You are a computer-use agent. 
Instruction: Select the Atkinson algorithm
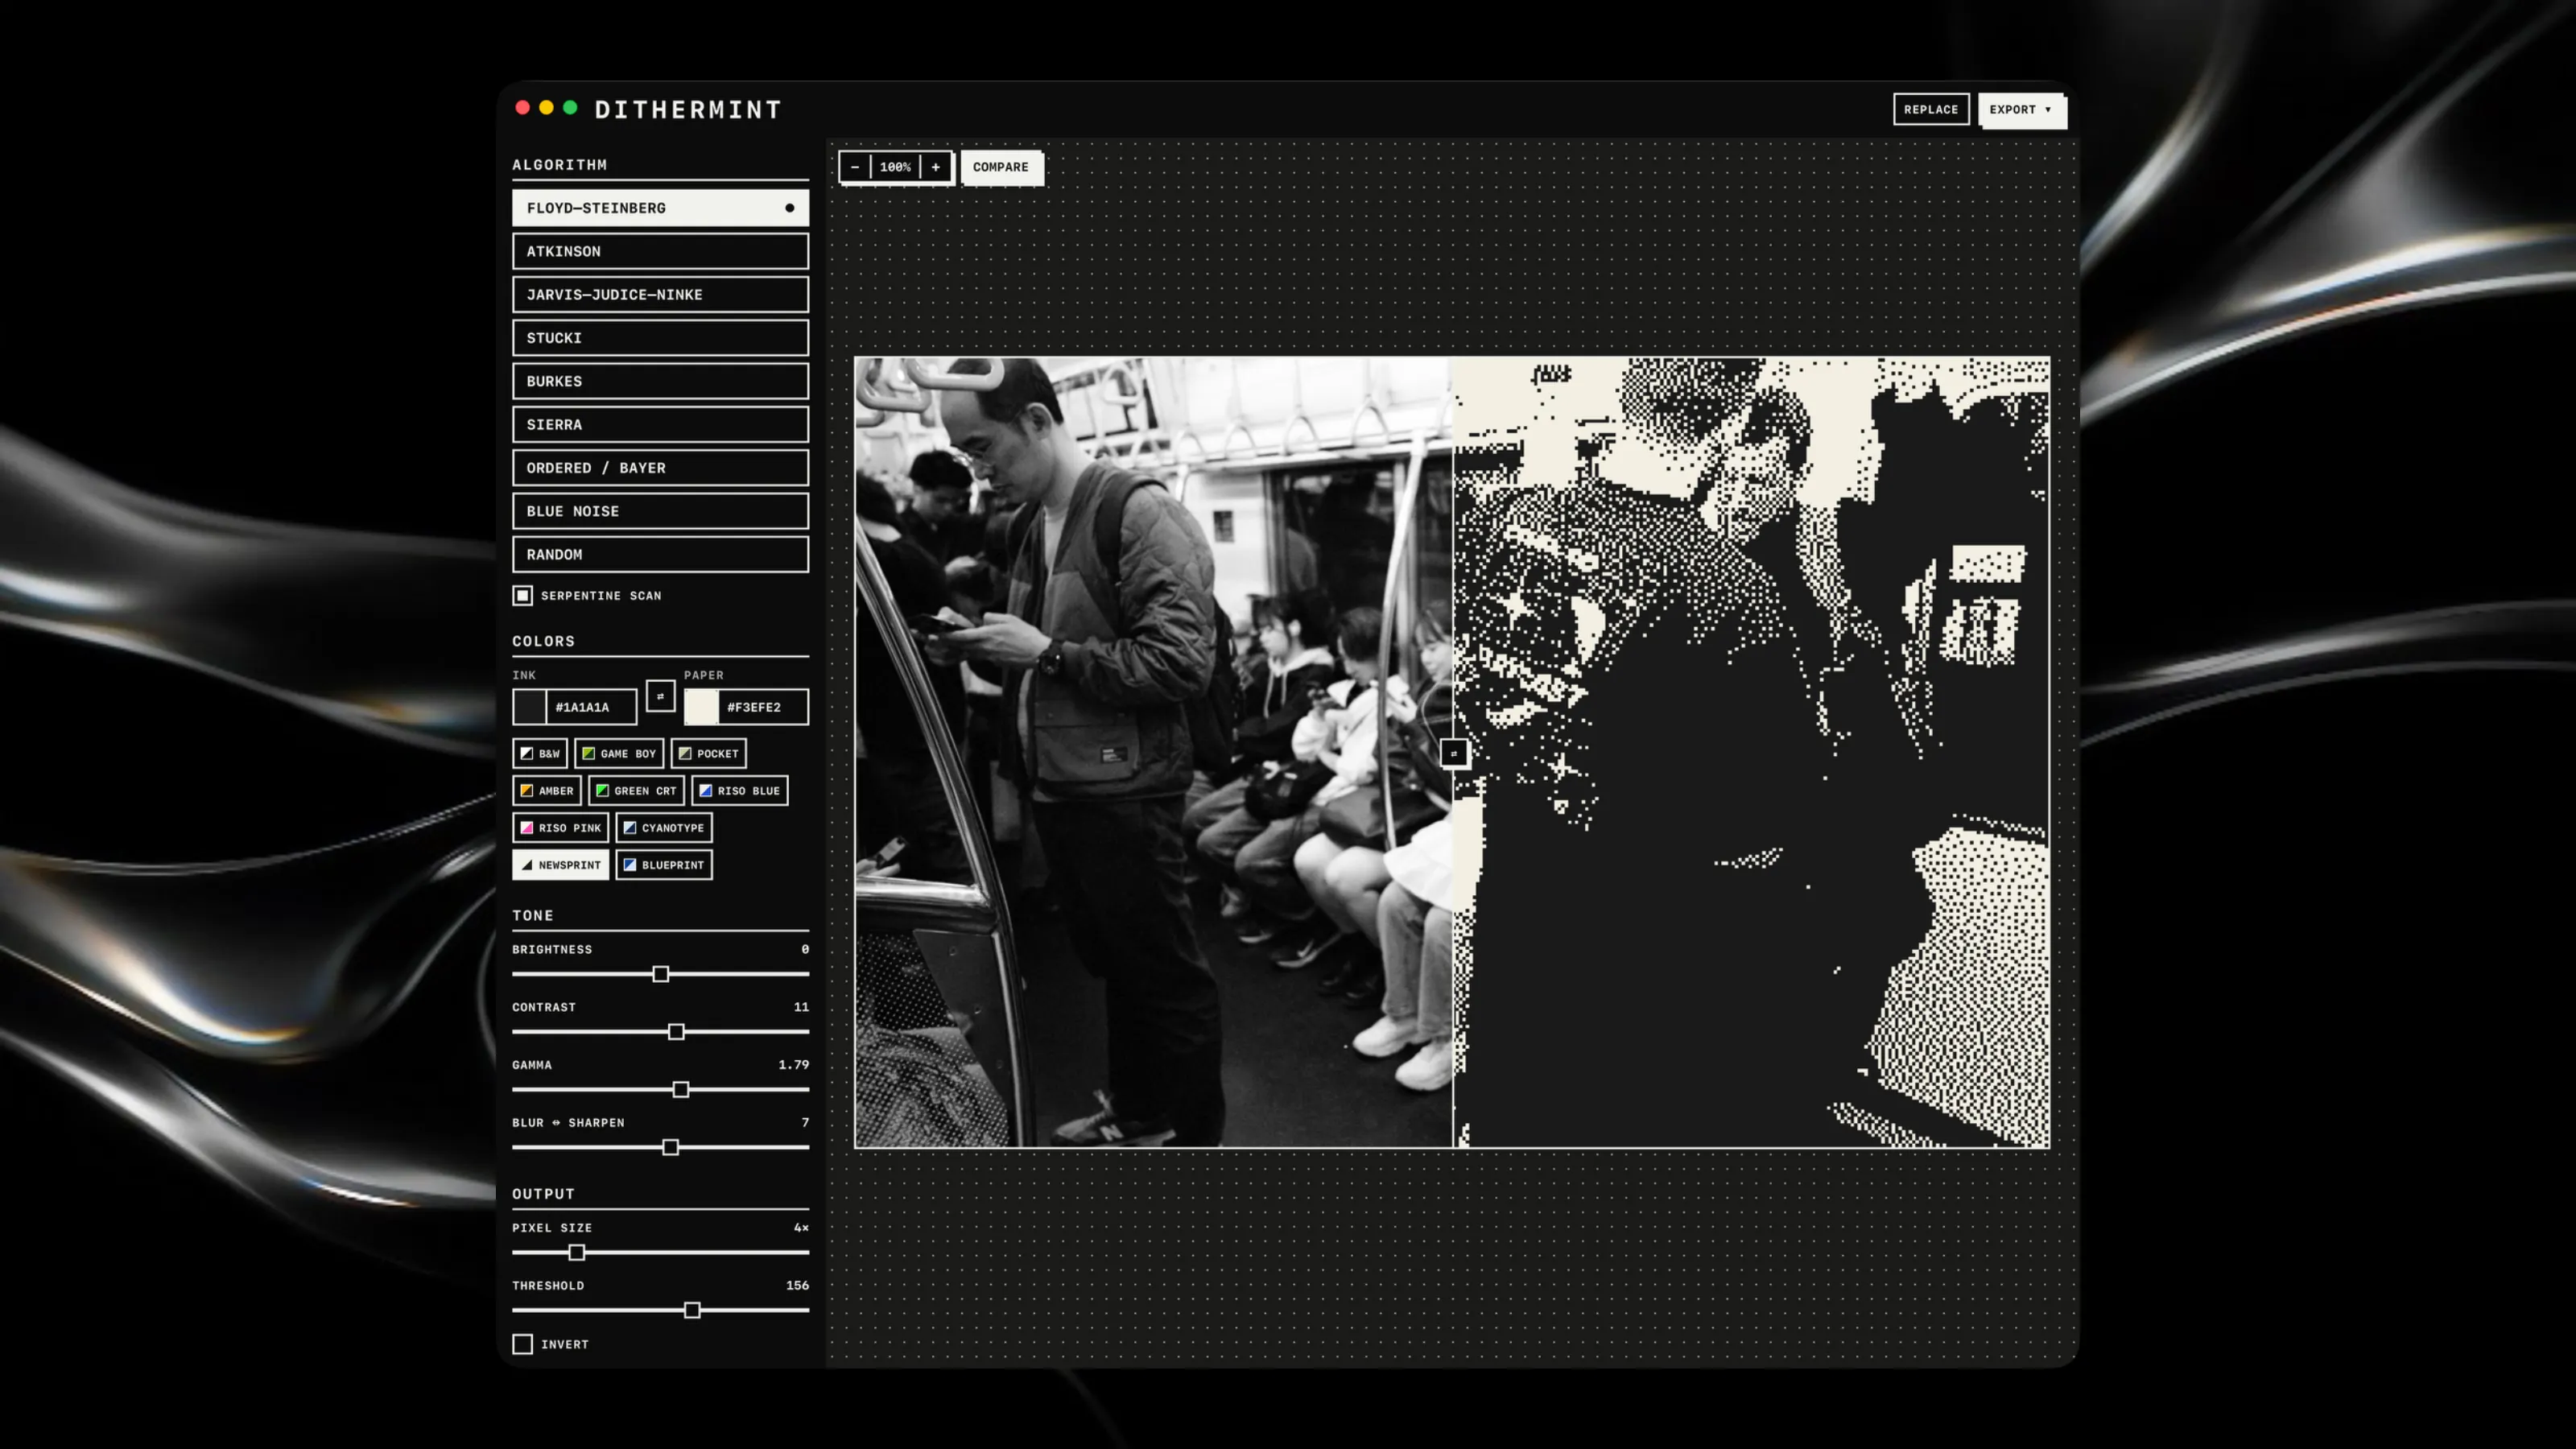(x=660, y=251)
